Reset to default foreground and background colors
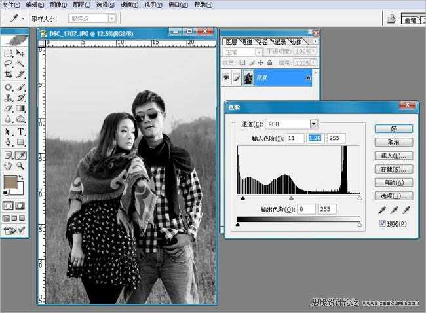 click(6, 193)
